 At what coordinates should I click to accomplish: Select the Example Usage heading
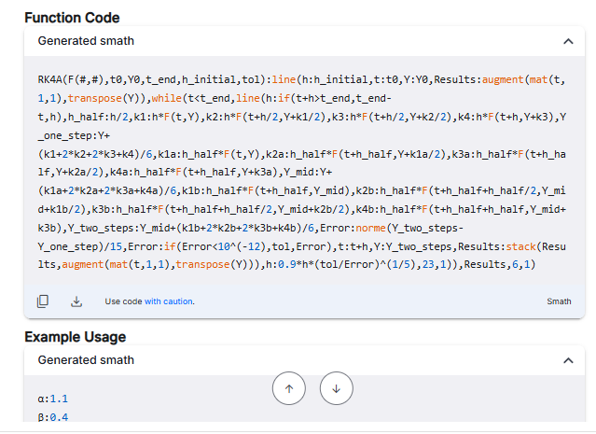75,337
